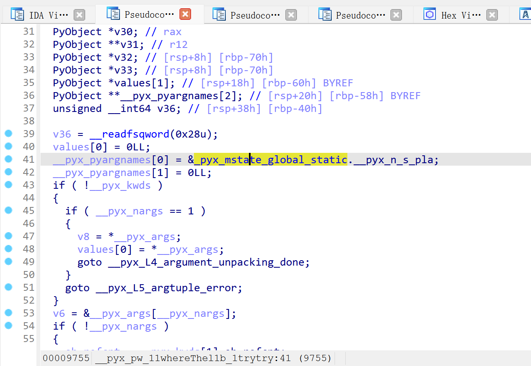Toggle breakpoint dot on line 49
The width and height of the screenshot is (531, 366).
point(8,261)
